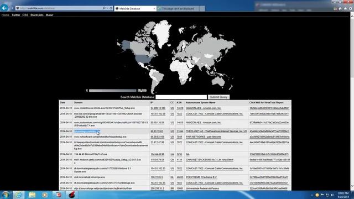Switch to the 'This page can't be displayed' tab
Viewport: 354px width, 199px height.
pos(178,9)
